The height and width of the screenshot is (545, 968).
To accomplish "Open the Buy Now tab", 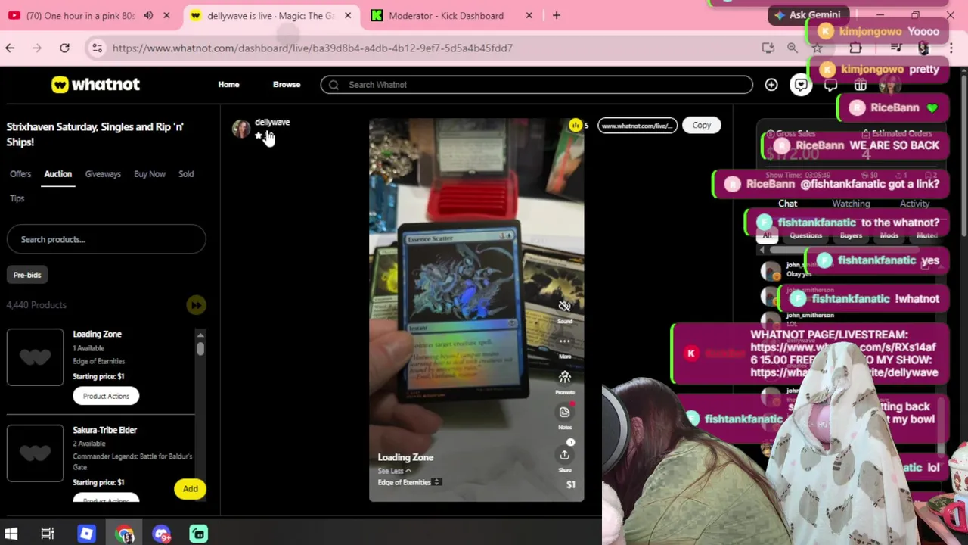I will [x=150, y=174].
